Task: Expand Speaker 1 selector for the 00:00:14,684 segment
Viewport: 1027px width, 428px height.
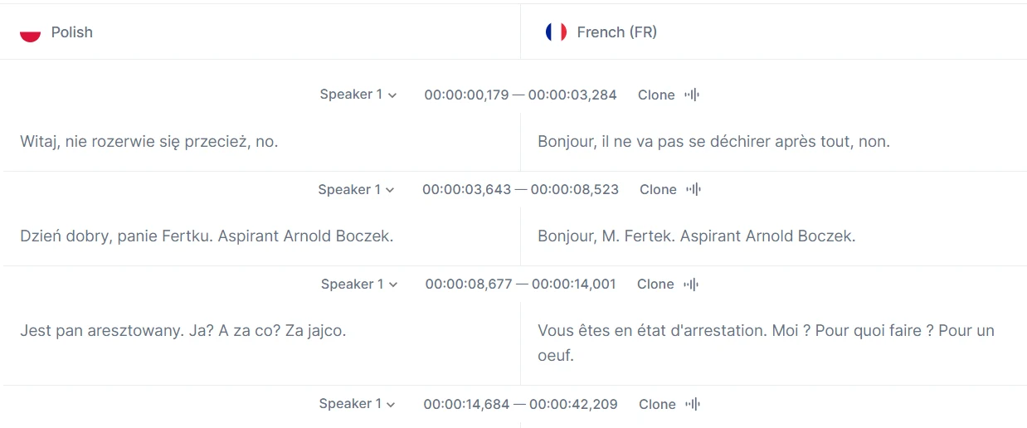Action: click(x=358, y=405)
